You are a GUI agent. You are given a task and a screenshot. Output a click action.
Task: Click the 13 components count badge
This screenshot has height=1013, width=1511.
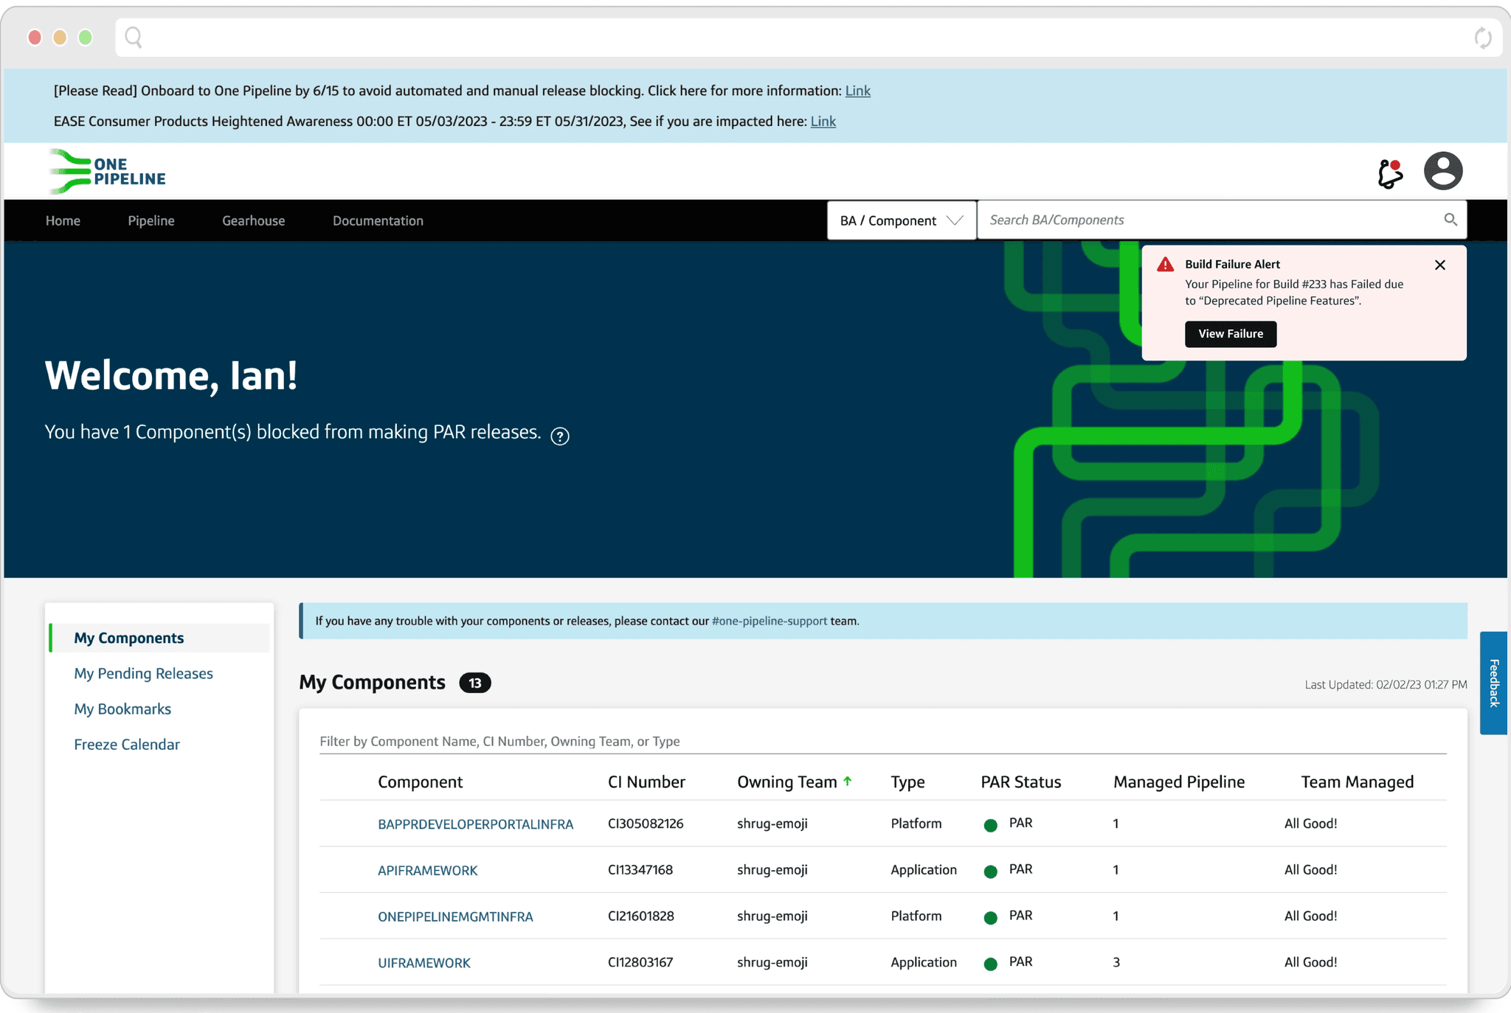coord(475,683)
